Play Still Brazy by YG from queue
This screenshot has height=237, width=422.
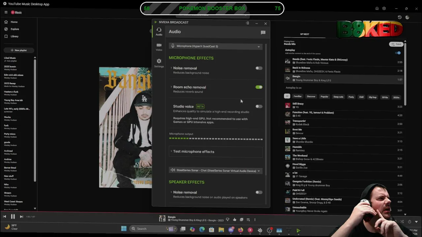coord(344,105)
